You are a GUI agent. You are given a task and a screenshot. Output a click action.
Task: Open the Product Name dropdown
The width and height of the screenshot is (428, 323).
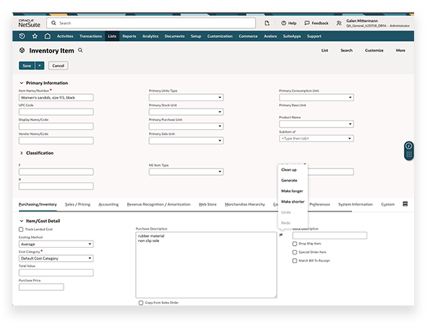[316, 124]
